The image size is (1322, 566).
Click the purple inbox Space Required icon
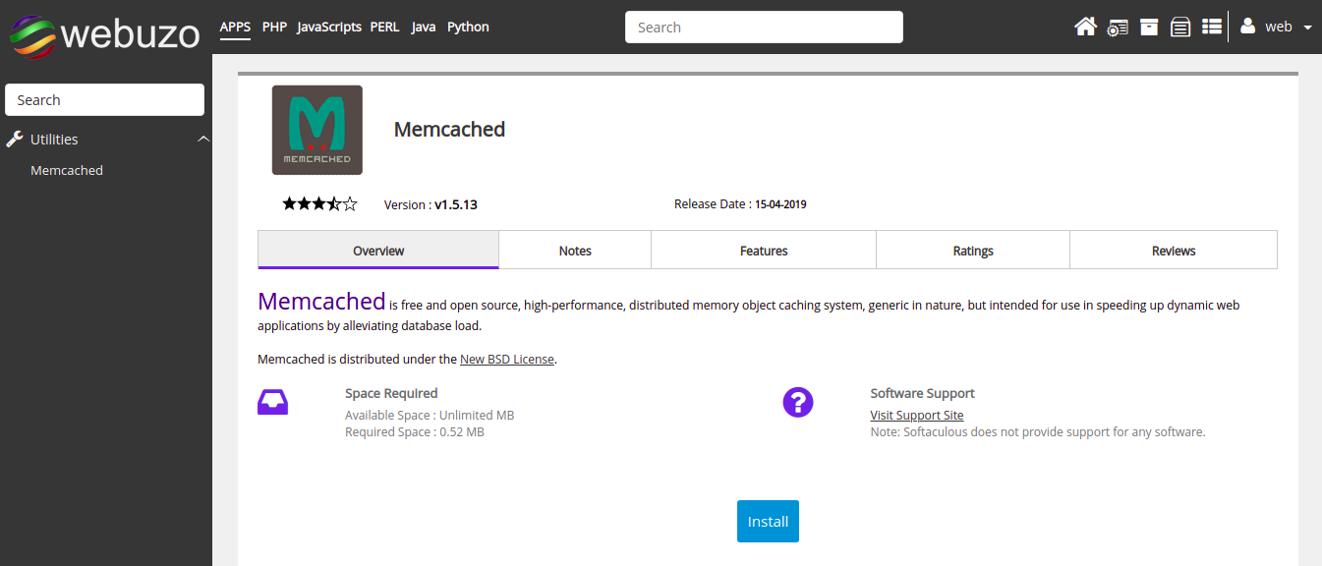272,402
